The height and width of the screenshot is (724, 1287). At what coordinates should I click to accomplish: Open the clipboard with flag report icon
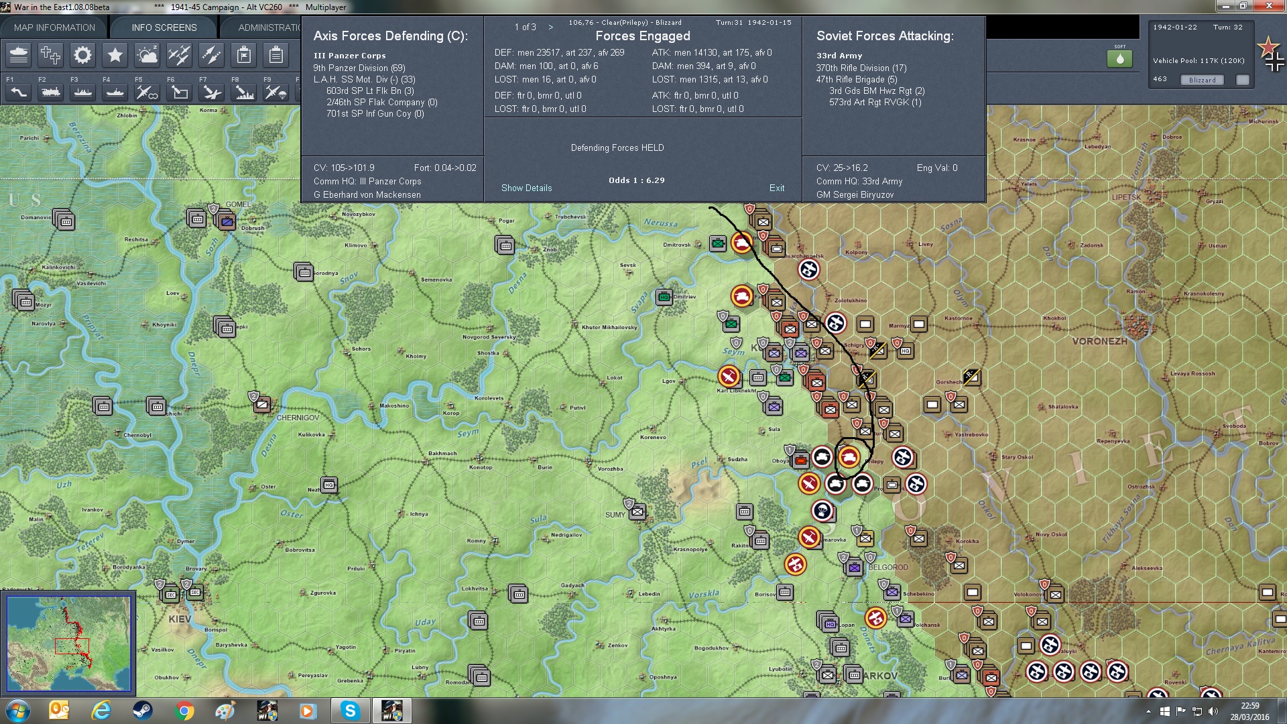[244, 55]
